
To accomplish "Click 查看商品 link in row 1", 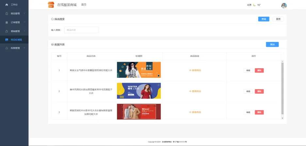I will pyautogui.click(x=195, y=70).
